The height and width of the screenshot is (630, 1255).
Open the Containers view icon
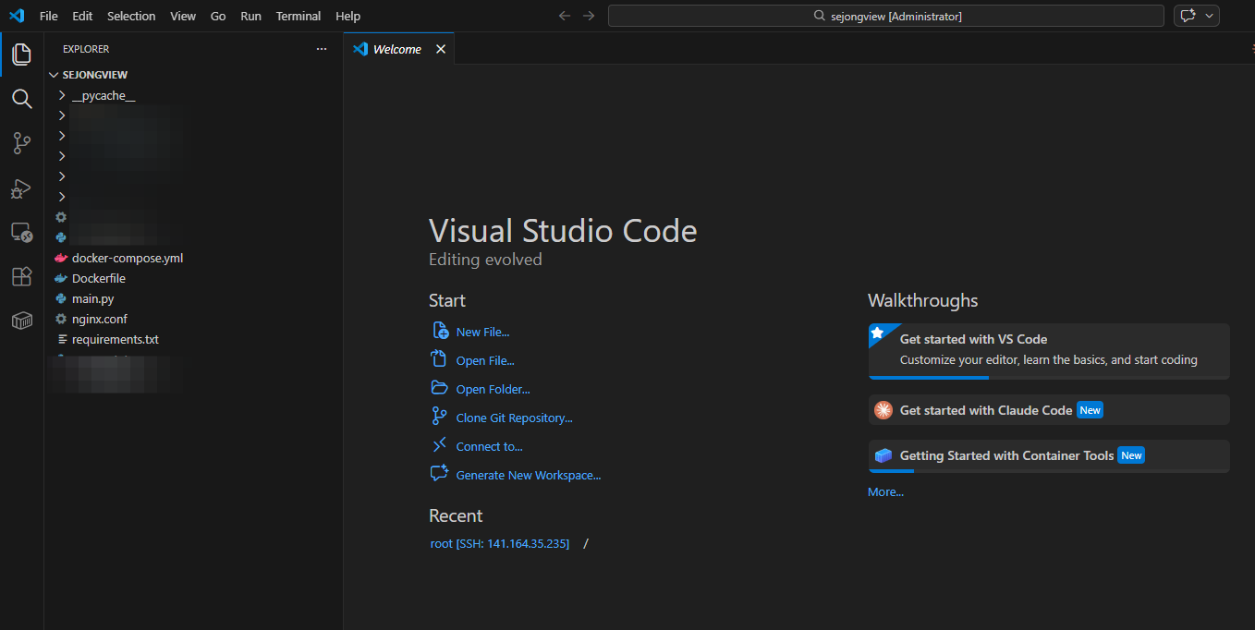[21, 321]
